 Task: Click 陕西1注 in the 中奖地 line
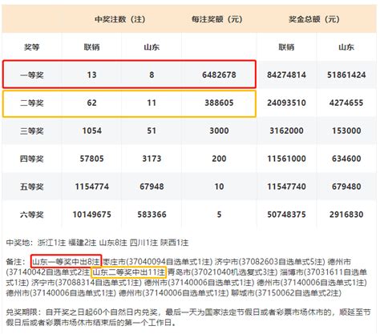pos(174,243)
